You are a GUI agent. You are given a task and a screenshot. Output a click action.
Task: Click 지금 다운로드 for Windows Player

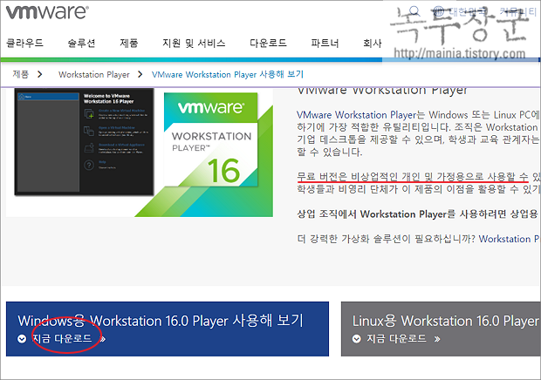pyautogui.click(x=62, y=339)
